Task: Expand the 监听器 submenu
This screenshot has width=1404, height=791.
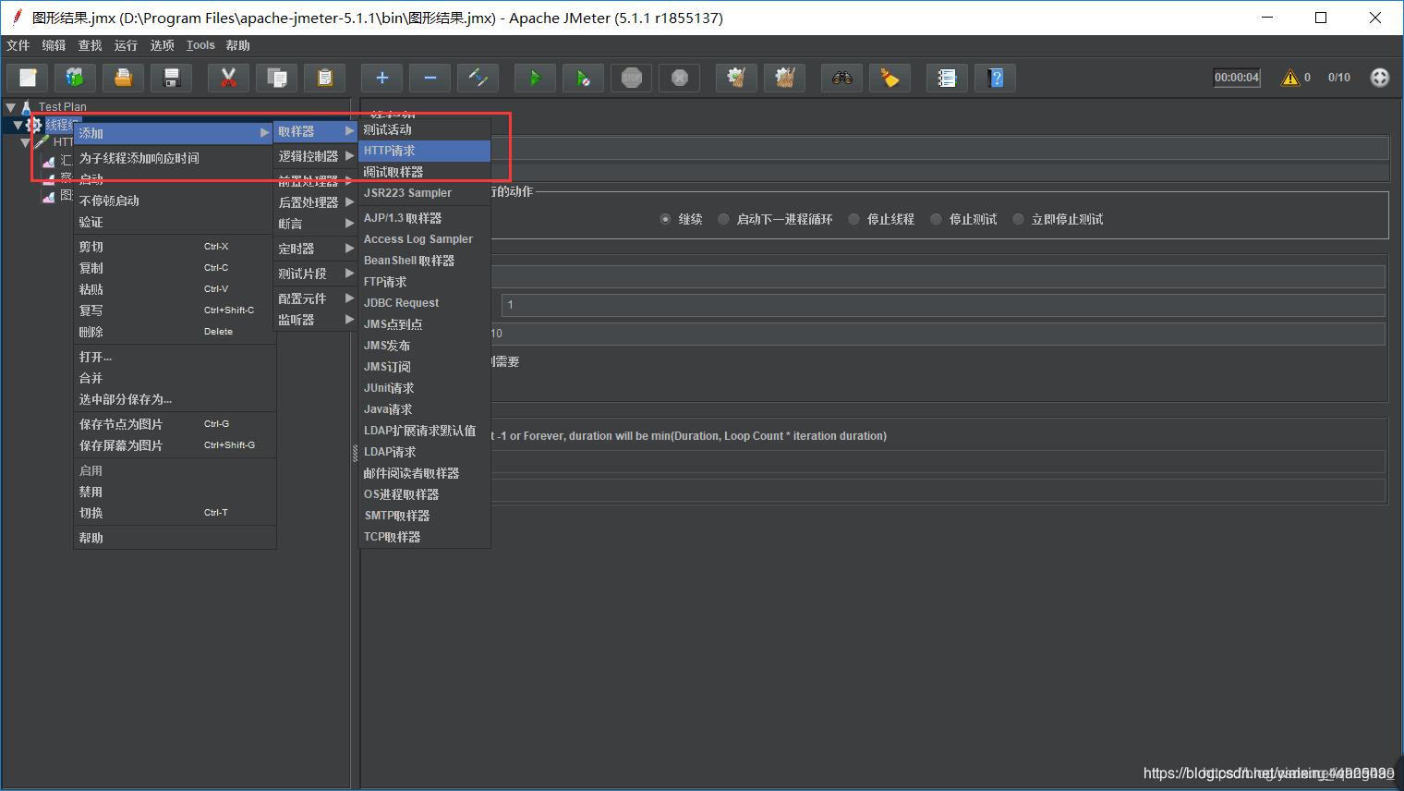Action: pos(316,320)
